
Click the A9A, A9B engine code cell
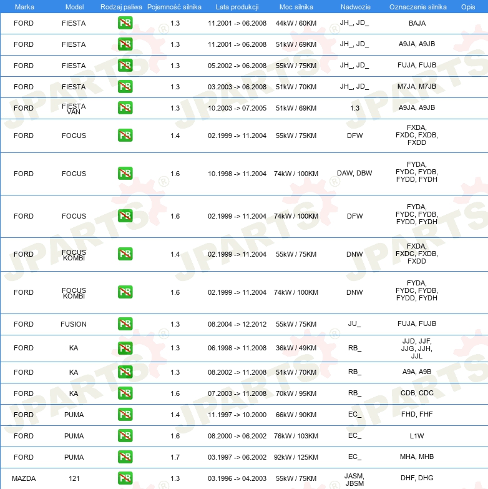coord(417,372)
